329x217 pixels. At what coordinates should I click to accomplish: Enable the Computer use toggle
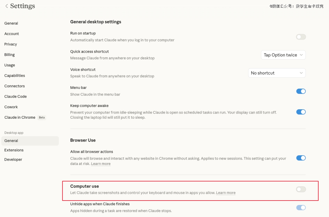point(301,189)
